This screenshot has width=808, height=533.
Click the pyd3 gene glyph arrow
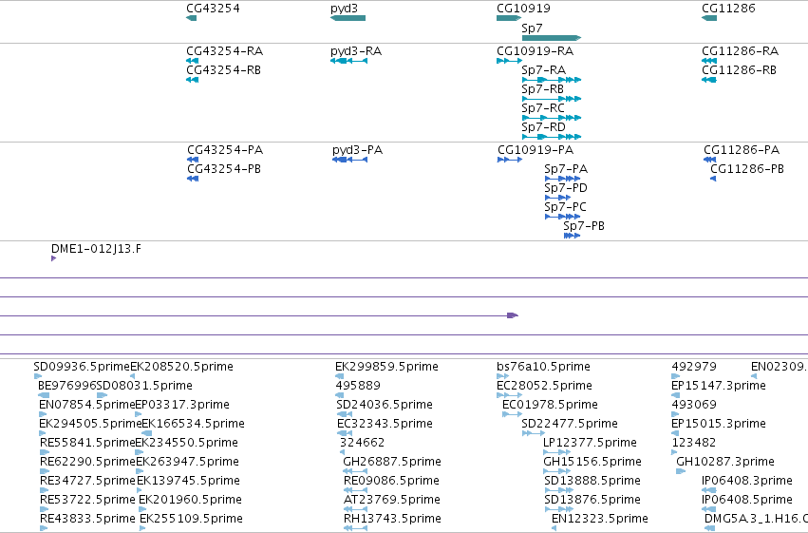click(348, 18)
